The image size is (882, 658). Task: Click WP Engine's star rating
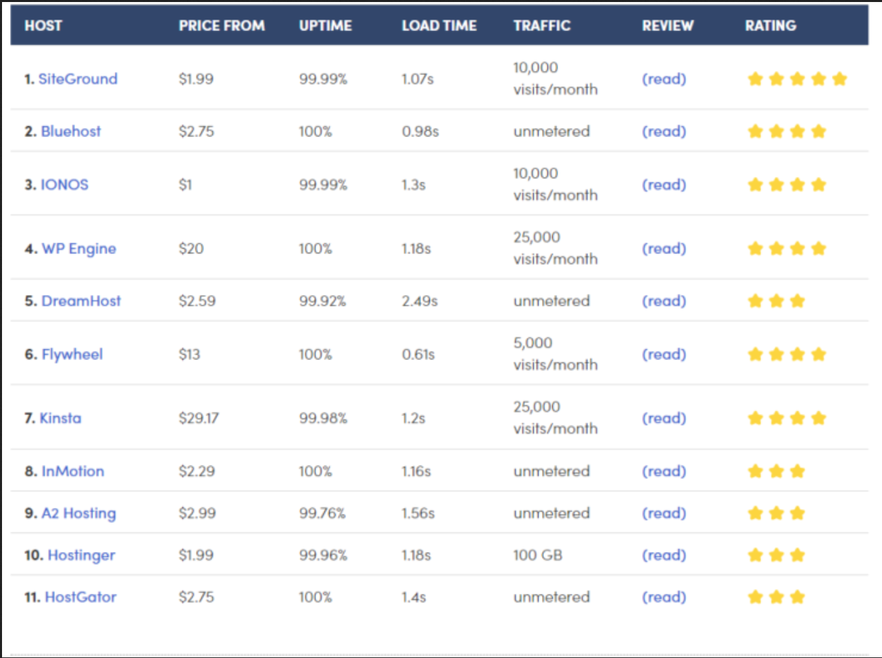(787, 249)
